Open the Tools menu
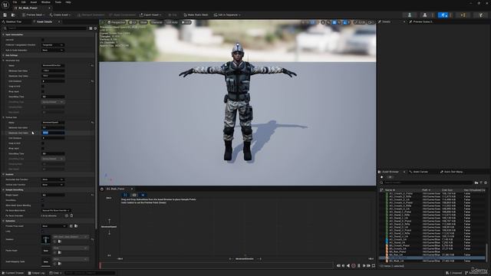 58,2
